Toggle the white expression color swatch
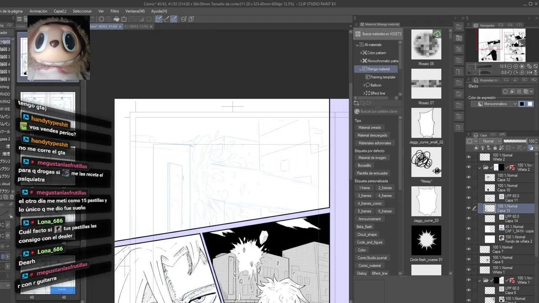 pyautogui.click(x=530, y=104)
